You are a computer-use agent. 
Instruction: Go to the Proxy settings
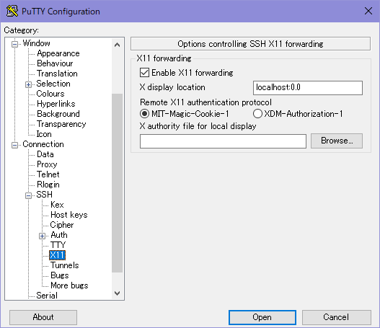47,164
